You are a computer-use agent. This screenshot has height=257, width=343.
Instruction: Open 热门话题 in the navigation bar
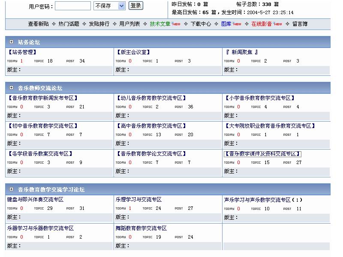click(69, 24)
